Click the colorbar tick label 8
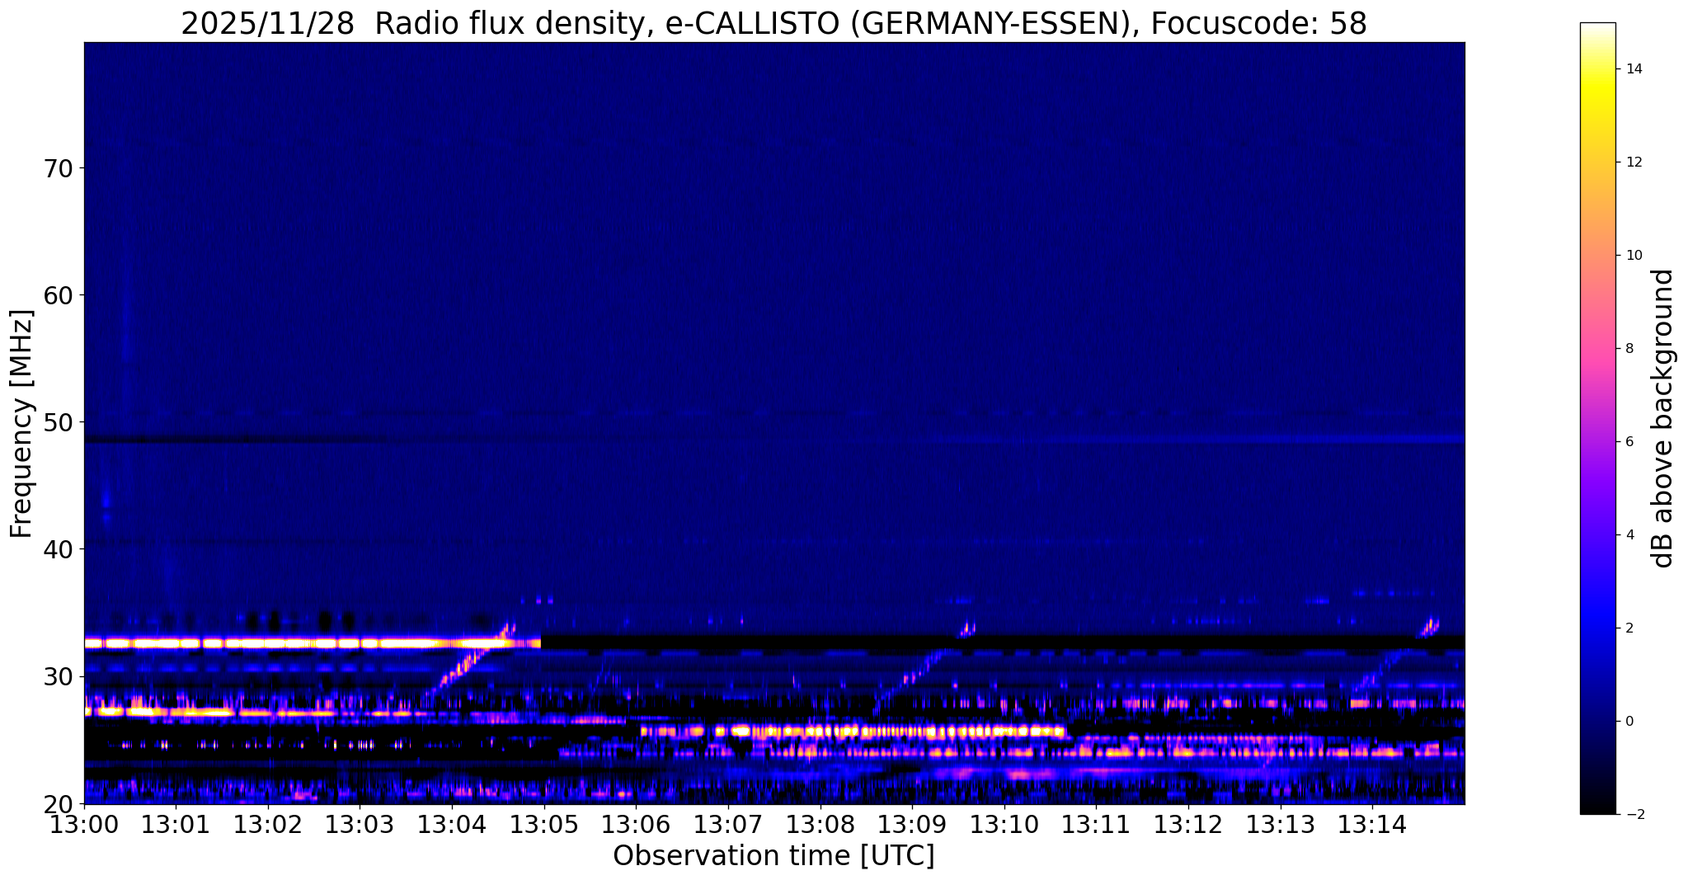This screenshot has width=1688, height=880. (1629, 349)
